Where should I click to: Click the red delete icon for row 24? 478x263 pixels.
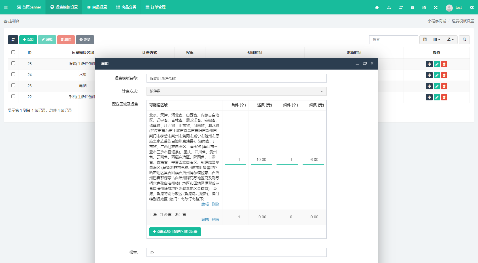coord(444,75)
